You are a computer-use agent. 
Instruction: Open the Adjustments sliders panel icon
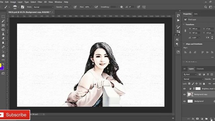click(178, 32)
